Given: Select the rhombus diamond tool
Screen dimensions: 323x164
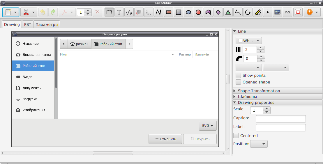Looking at the screenshot, I should pyautogui.click(x=218, y=12).
